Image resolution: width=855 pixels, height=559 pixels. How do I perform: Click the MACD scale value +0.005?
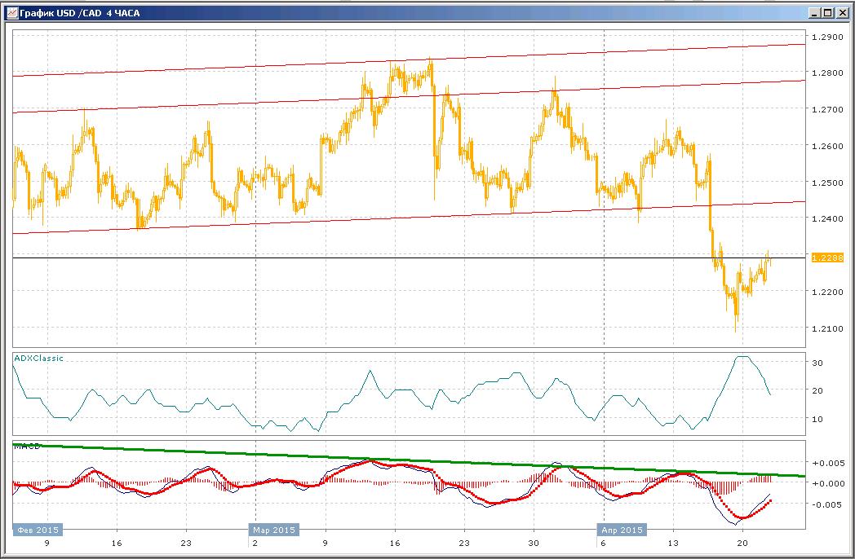828,463
